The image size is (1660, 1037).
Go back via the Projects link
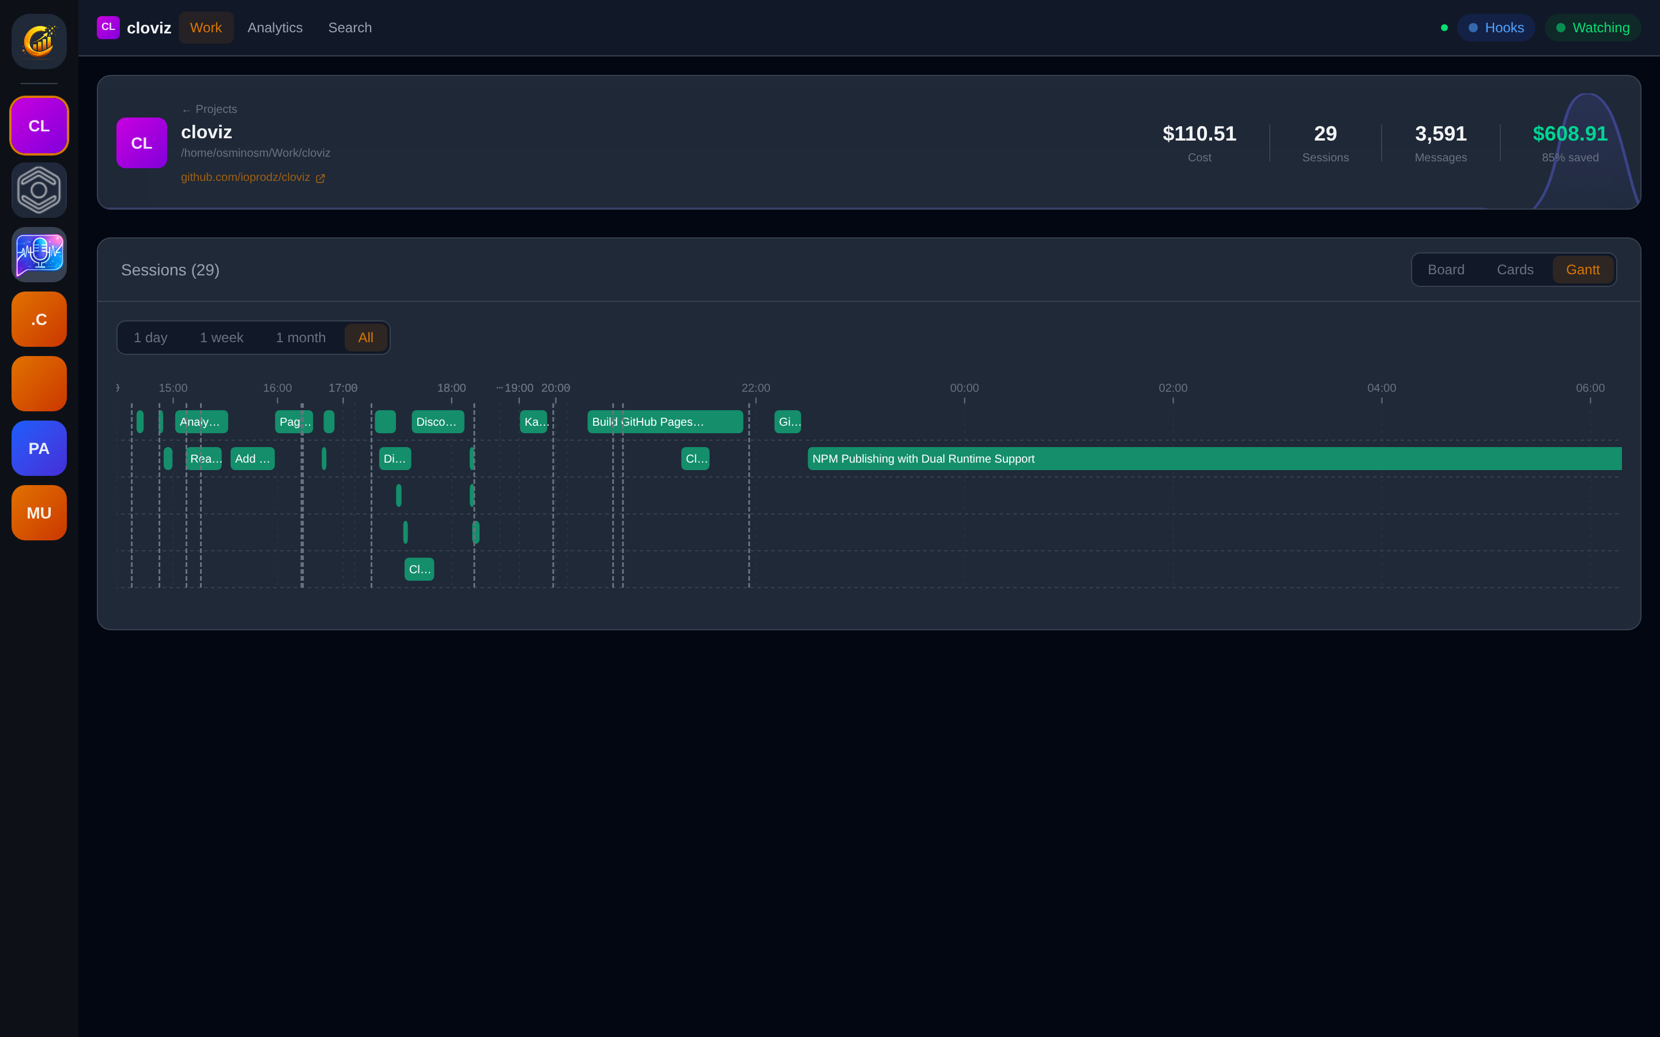[x=209, y=109]
